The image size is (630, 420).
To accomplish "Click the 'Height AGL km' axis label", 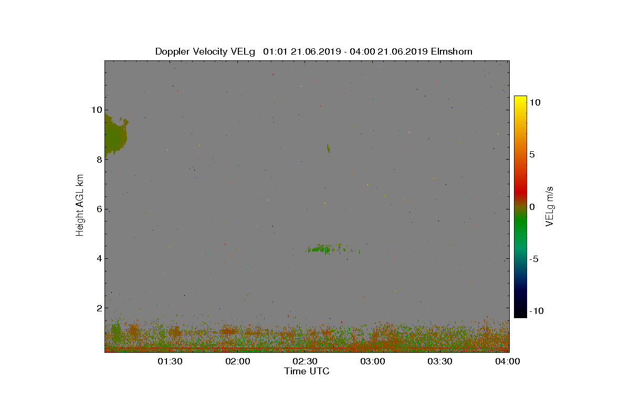I will (80, 205).
